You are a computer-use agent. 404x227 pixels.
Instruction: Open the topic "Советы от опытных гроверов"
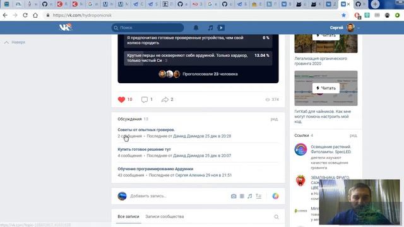(146, 130)
